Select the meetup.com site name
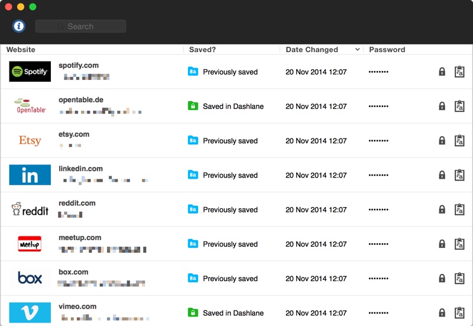 pos(80,238)
